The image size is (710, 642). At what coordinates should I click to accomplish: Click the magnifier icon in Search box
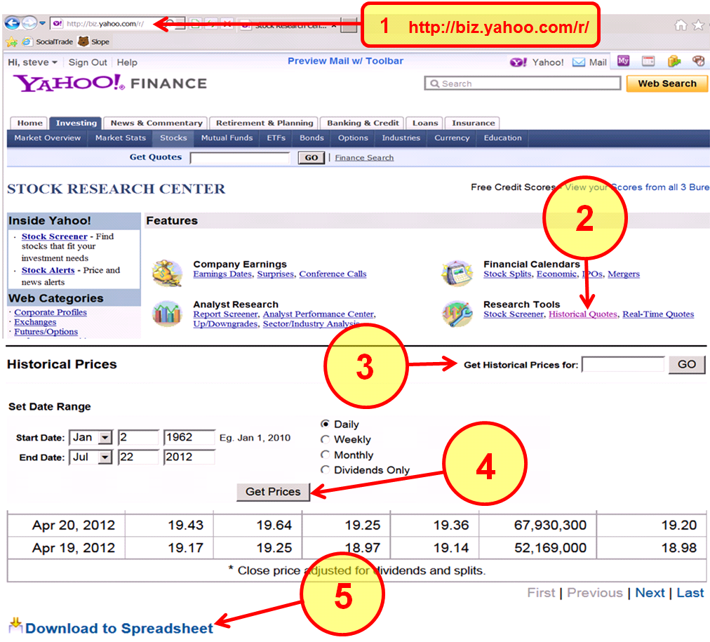click(x=435, y=83)
